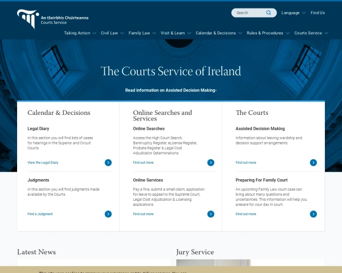Open the Find Us link
Screen dimensions: 342x273
pos(317,13)
